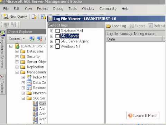Check the Windows NT log checkbox
Image resolution: width=166 pixels, height=125 pixels.
point(57,47)
